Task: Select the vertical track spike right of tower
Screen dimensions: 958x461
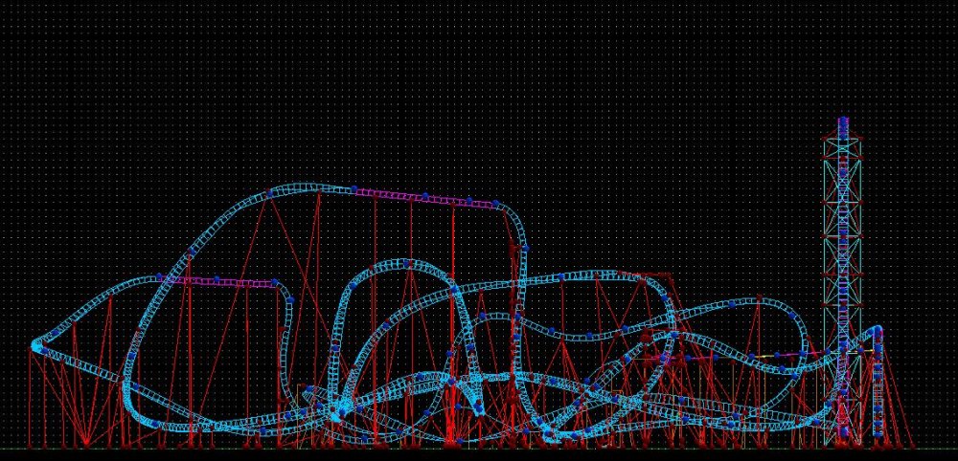Action: pos(878,383)
